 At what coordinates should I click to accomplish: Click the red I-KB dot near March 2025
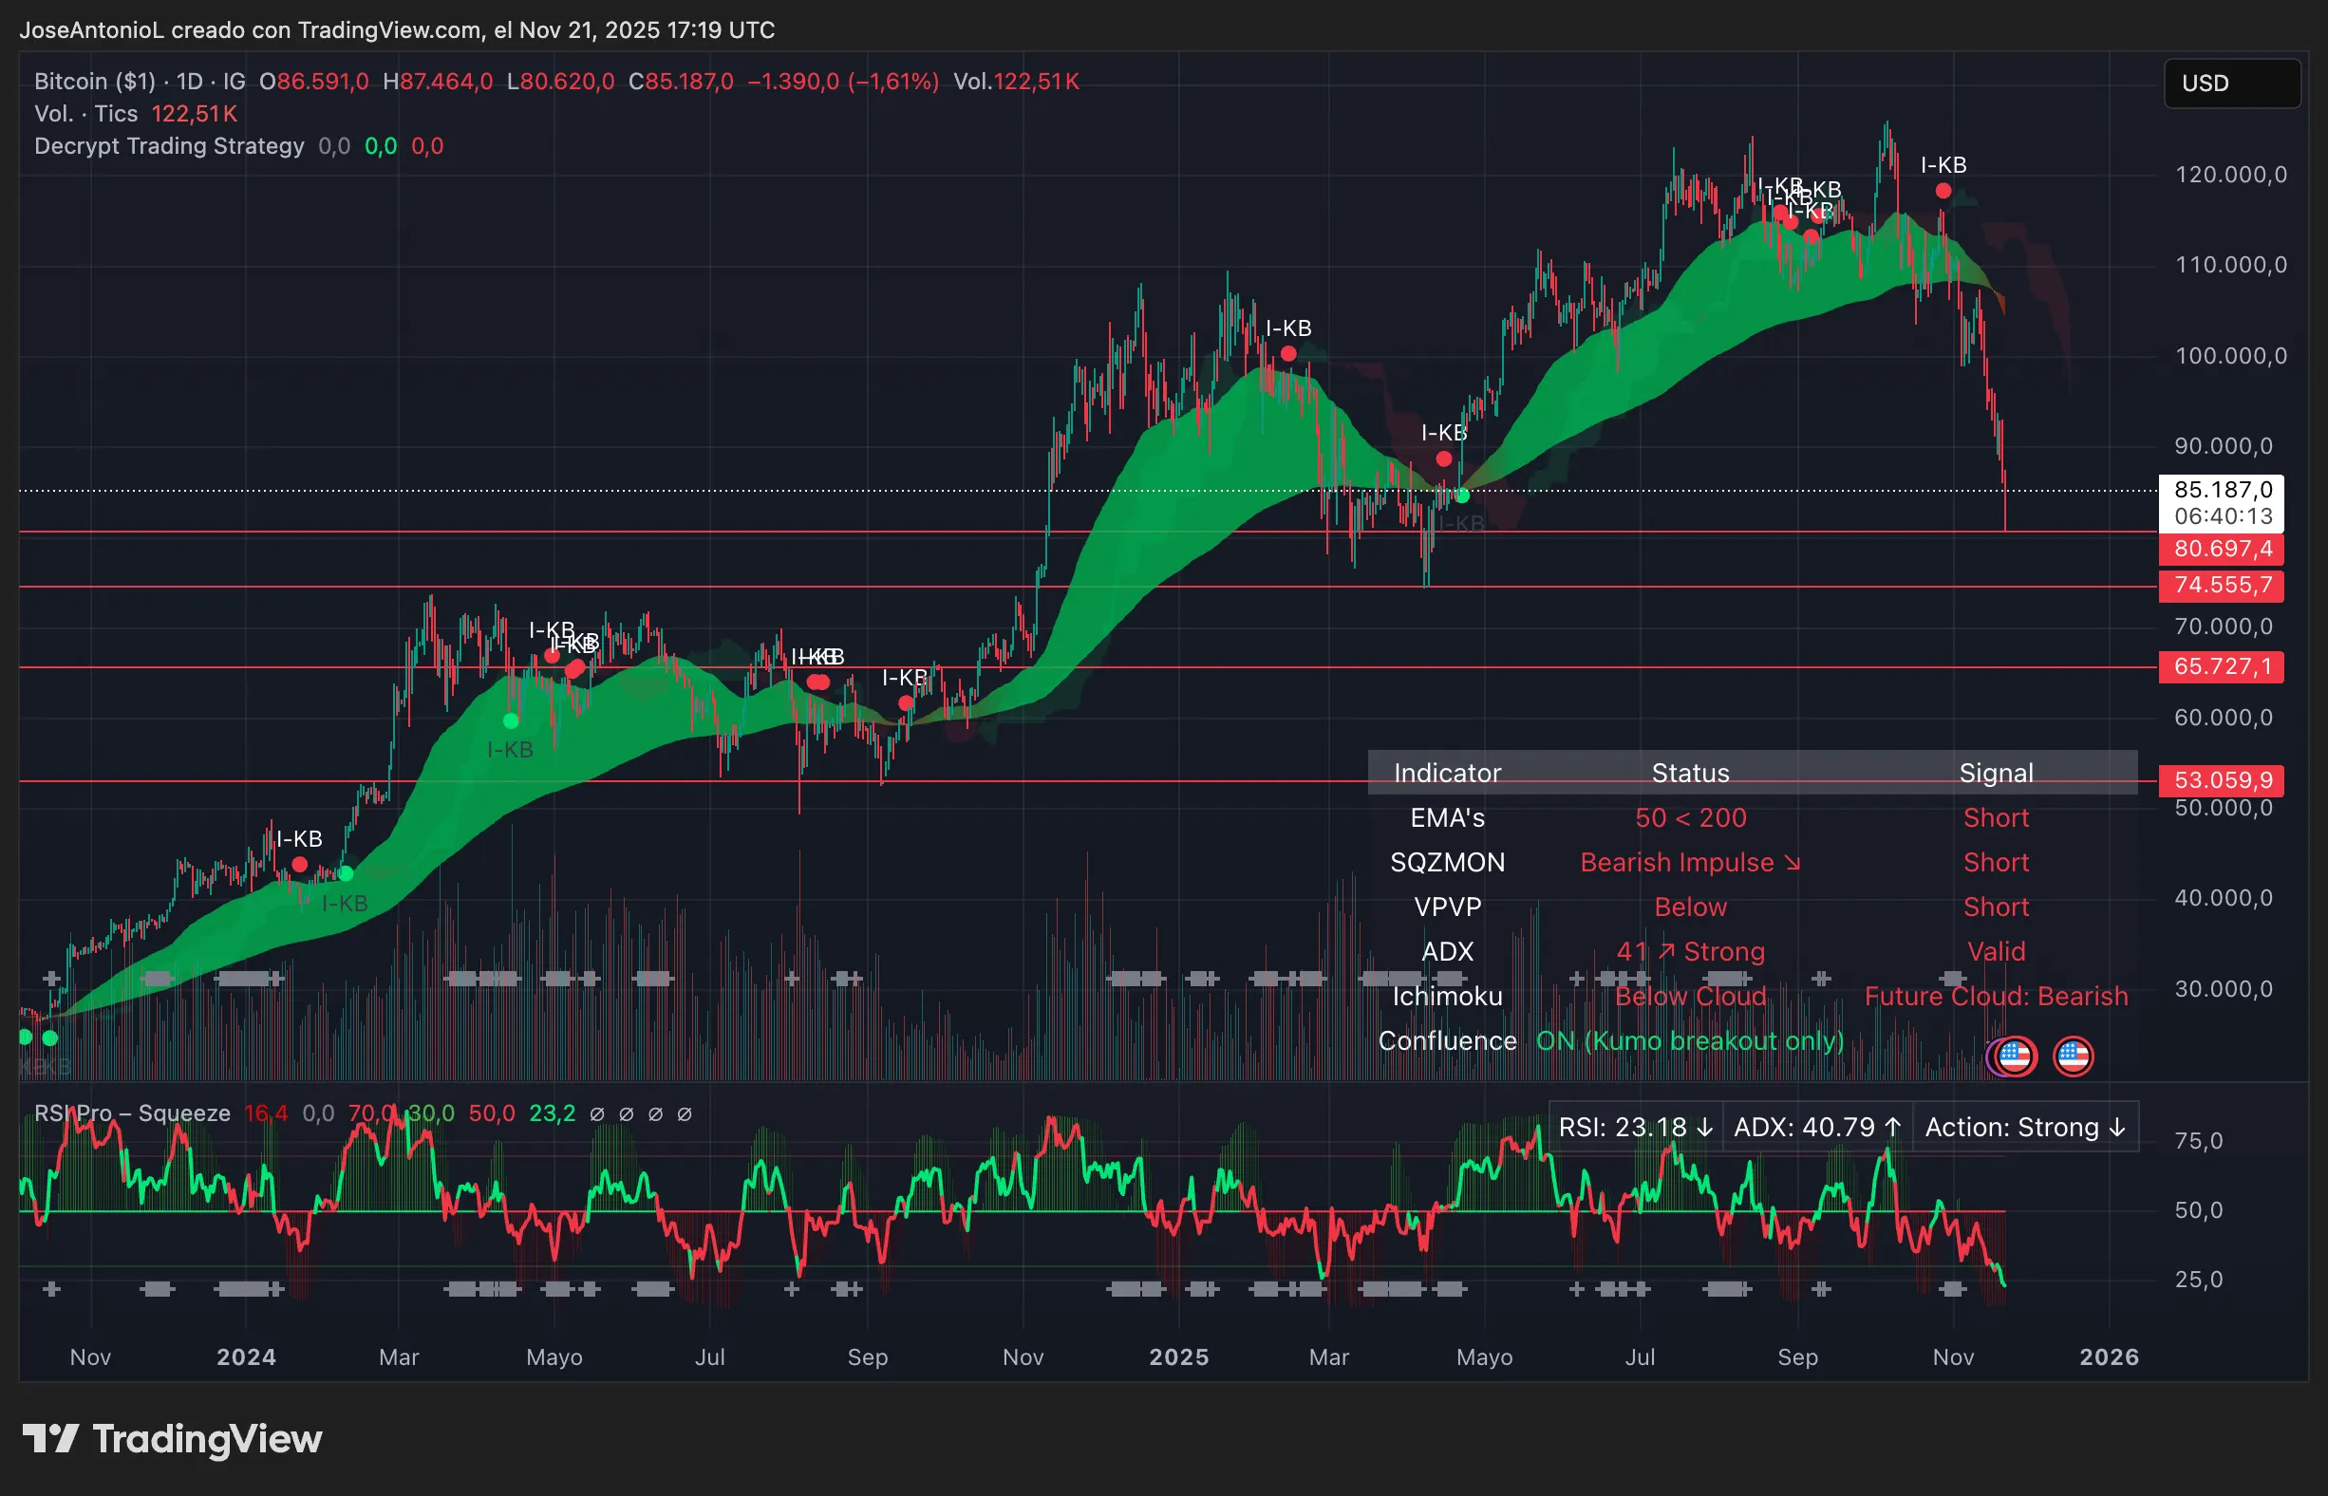pos(1444,458)
